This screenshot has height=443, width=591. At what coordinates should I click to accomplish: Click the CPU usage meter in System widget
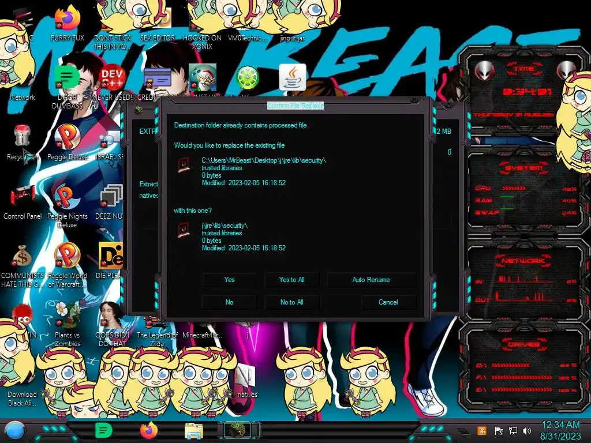(513, 189)
